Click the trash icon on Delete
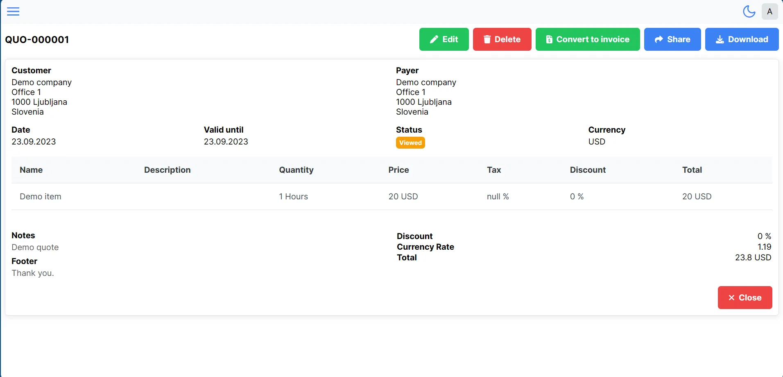Viewport: 783px width, 377px height. (x=487, y=39)
